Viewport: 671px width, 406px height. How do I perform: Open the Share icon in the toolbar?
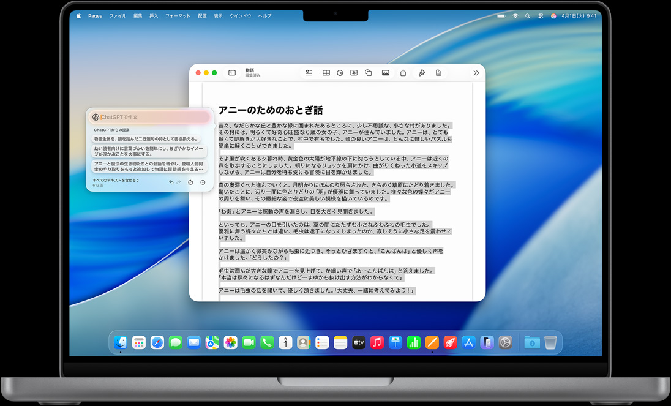[x=403, y=72]
